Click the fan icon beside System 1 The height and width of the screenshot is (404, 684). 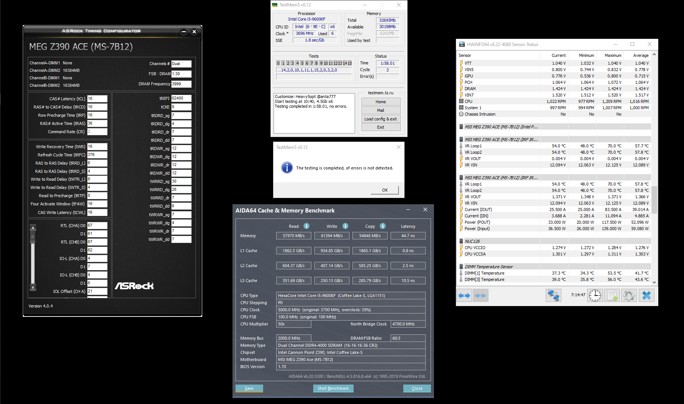(461, 108)
